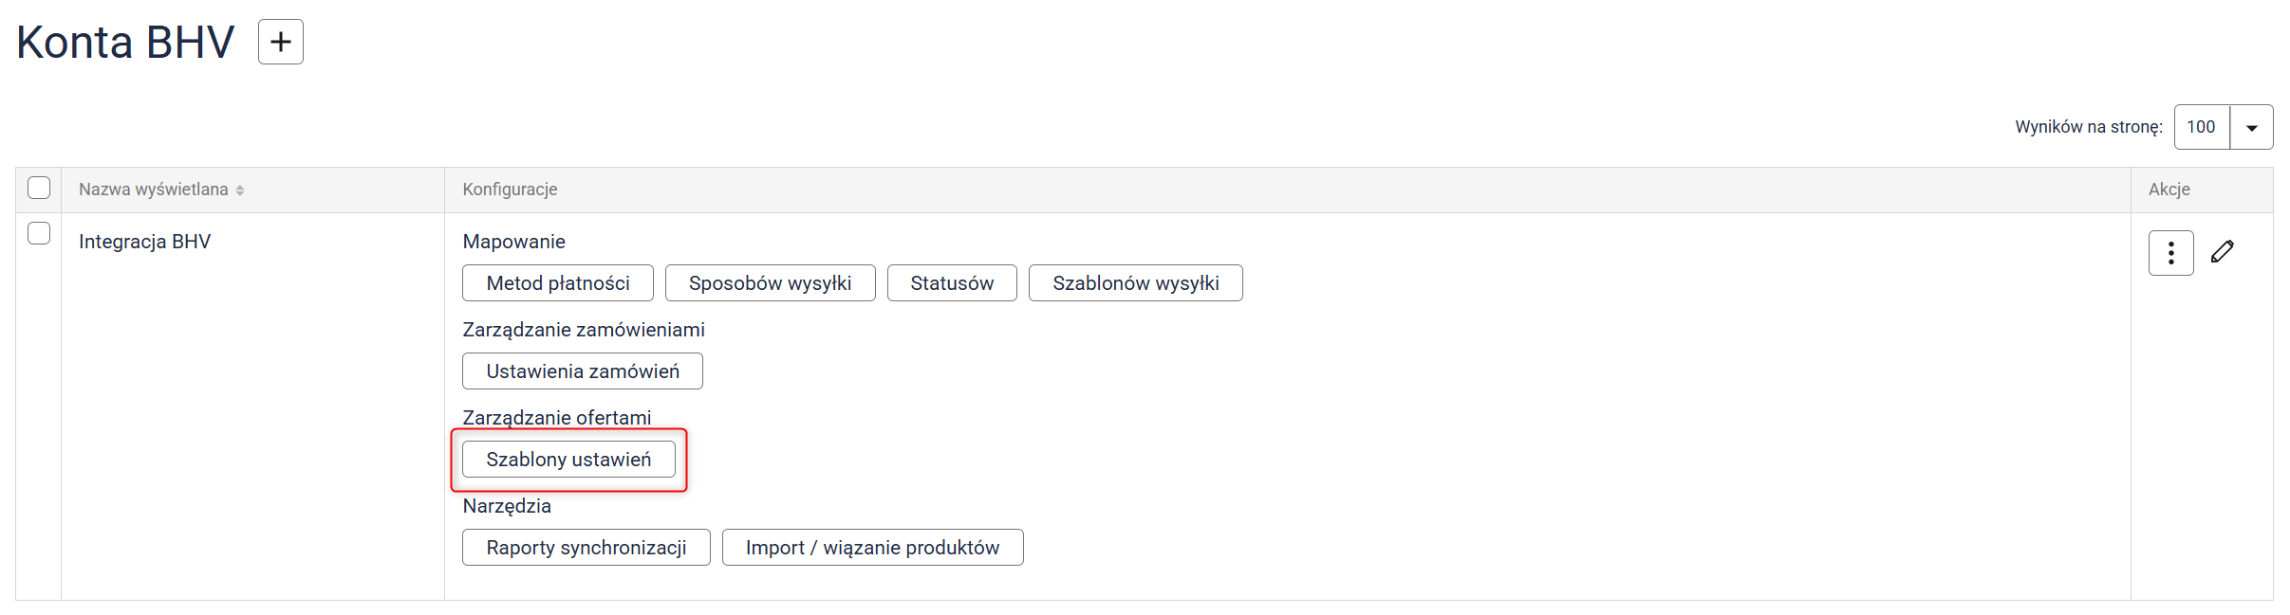Toggle the select-all header checkbox
Screen dimensions: 2290x615
tap(39, 188)
